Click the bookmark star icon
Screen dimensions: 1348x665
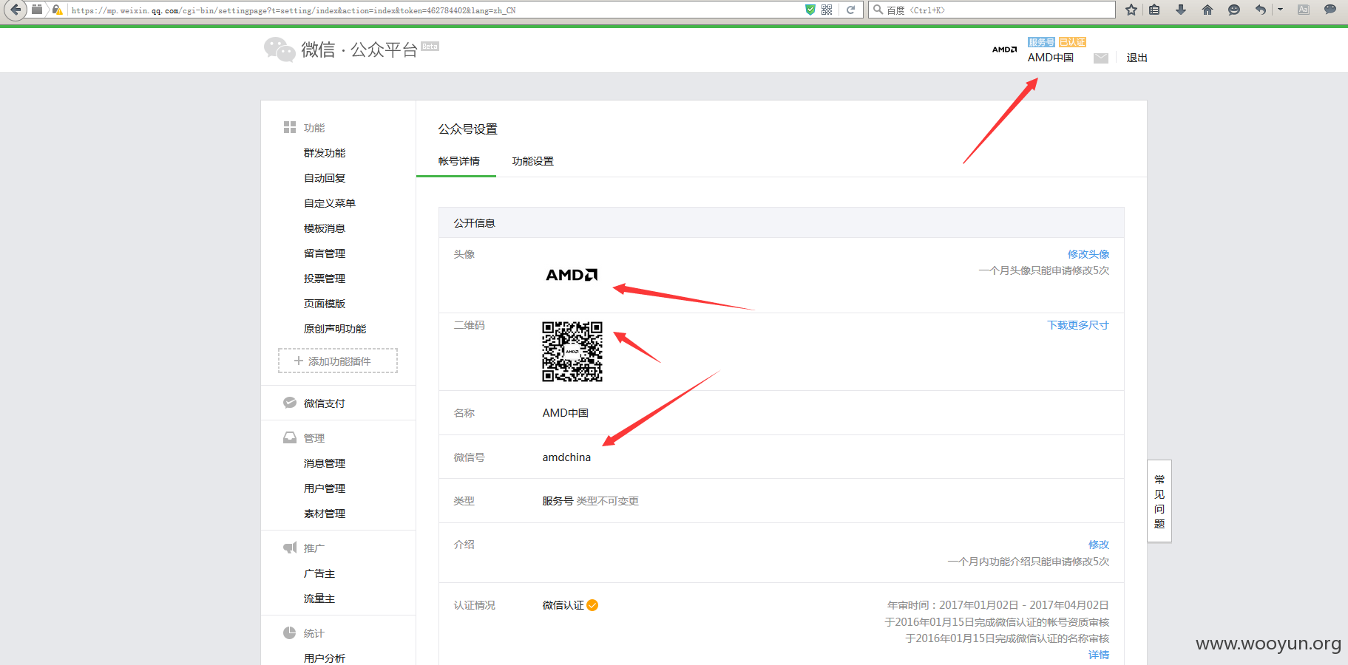(x=1131, y=10)
